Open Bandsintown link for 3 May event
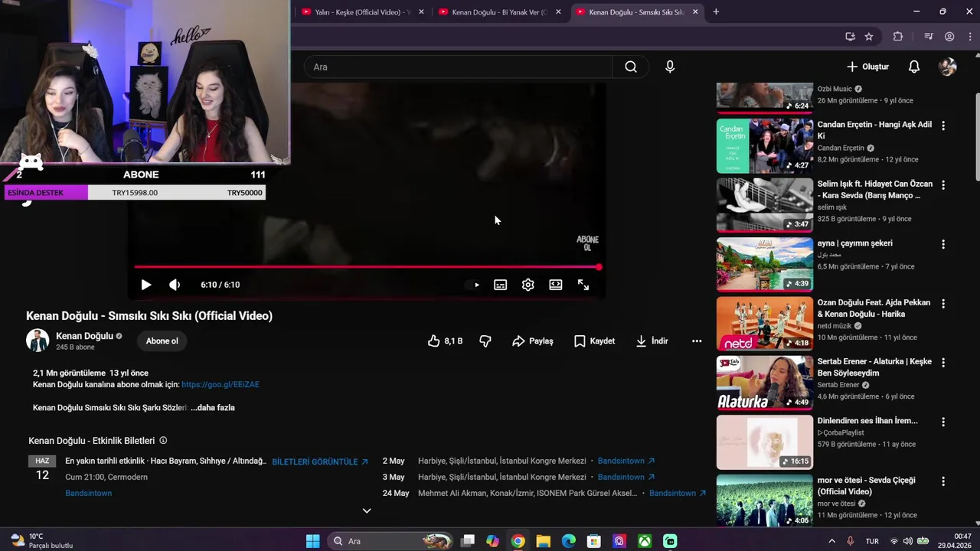The width and height of the screenshot is (980, 551). point(626,477)
